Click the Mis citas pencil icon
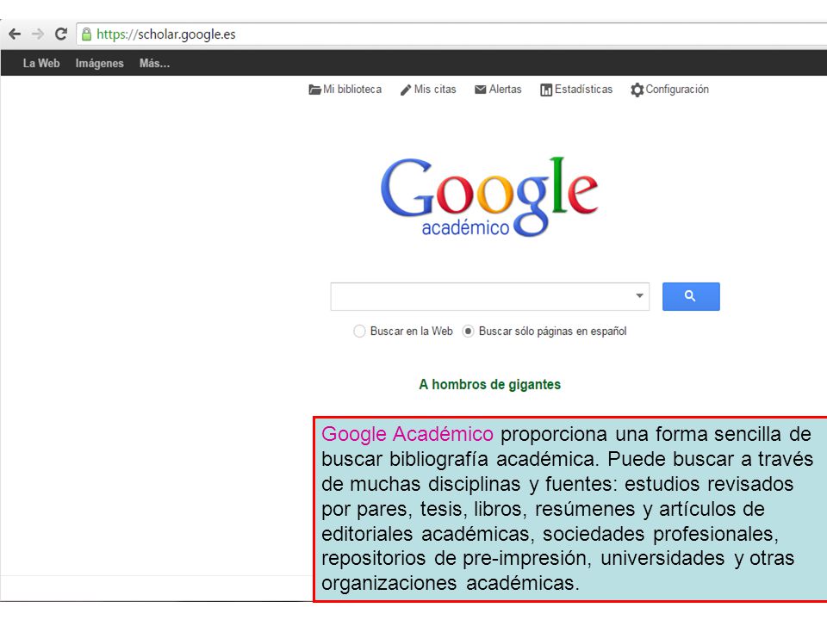This screenshot has height=620, width=827. (406, 90)
